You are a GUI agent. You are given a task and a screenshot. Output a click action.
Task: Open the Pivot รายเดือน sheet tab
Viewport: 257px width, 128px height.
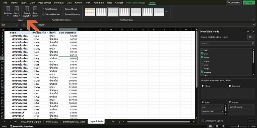[52, 122]
